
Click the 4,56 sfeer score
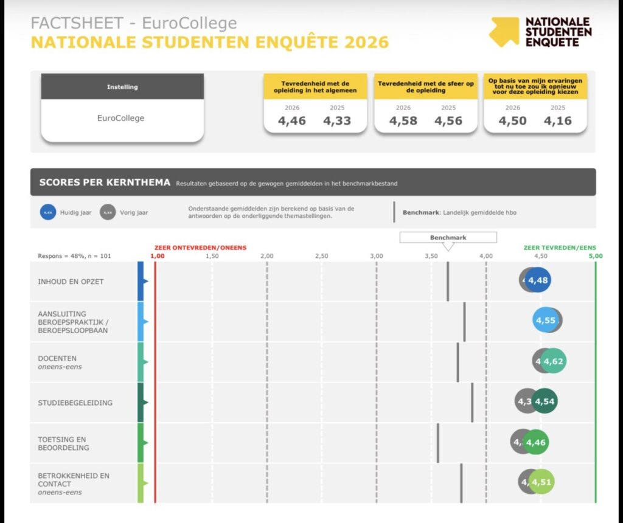click(x=448, y=121)
